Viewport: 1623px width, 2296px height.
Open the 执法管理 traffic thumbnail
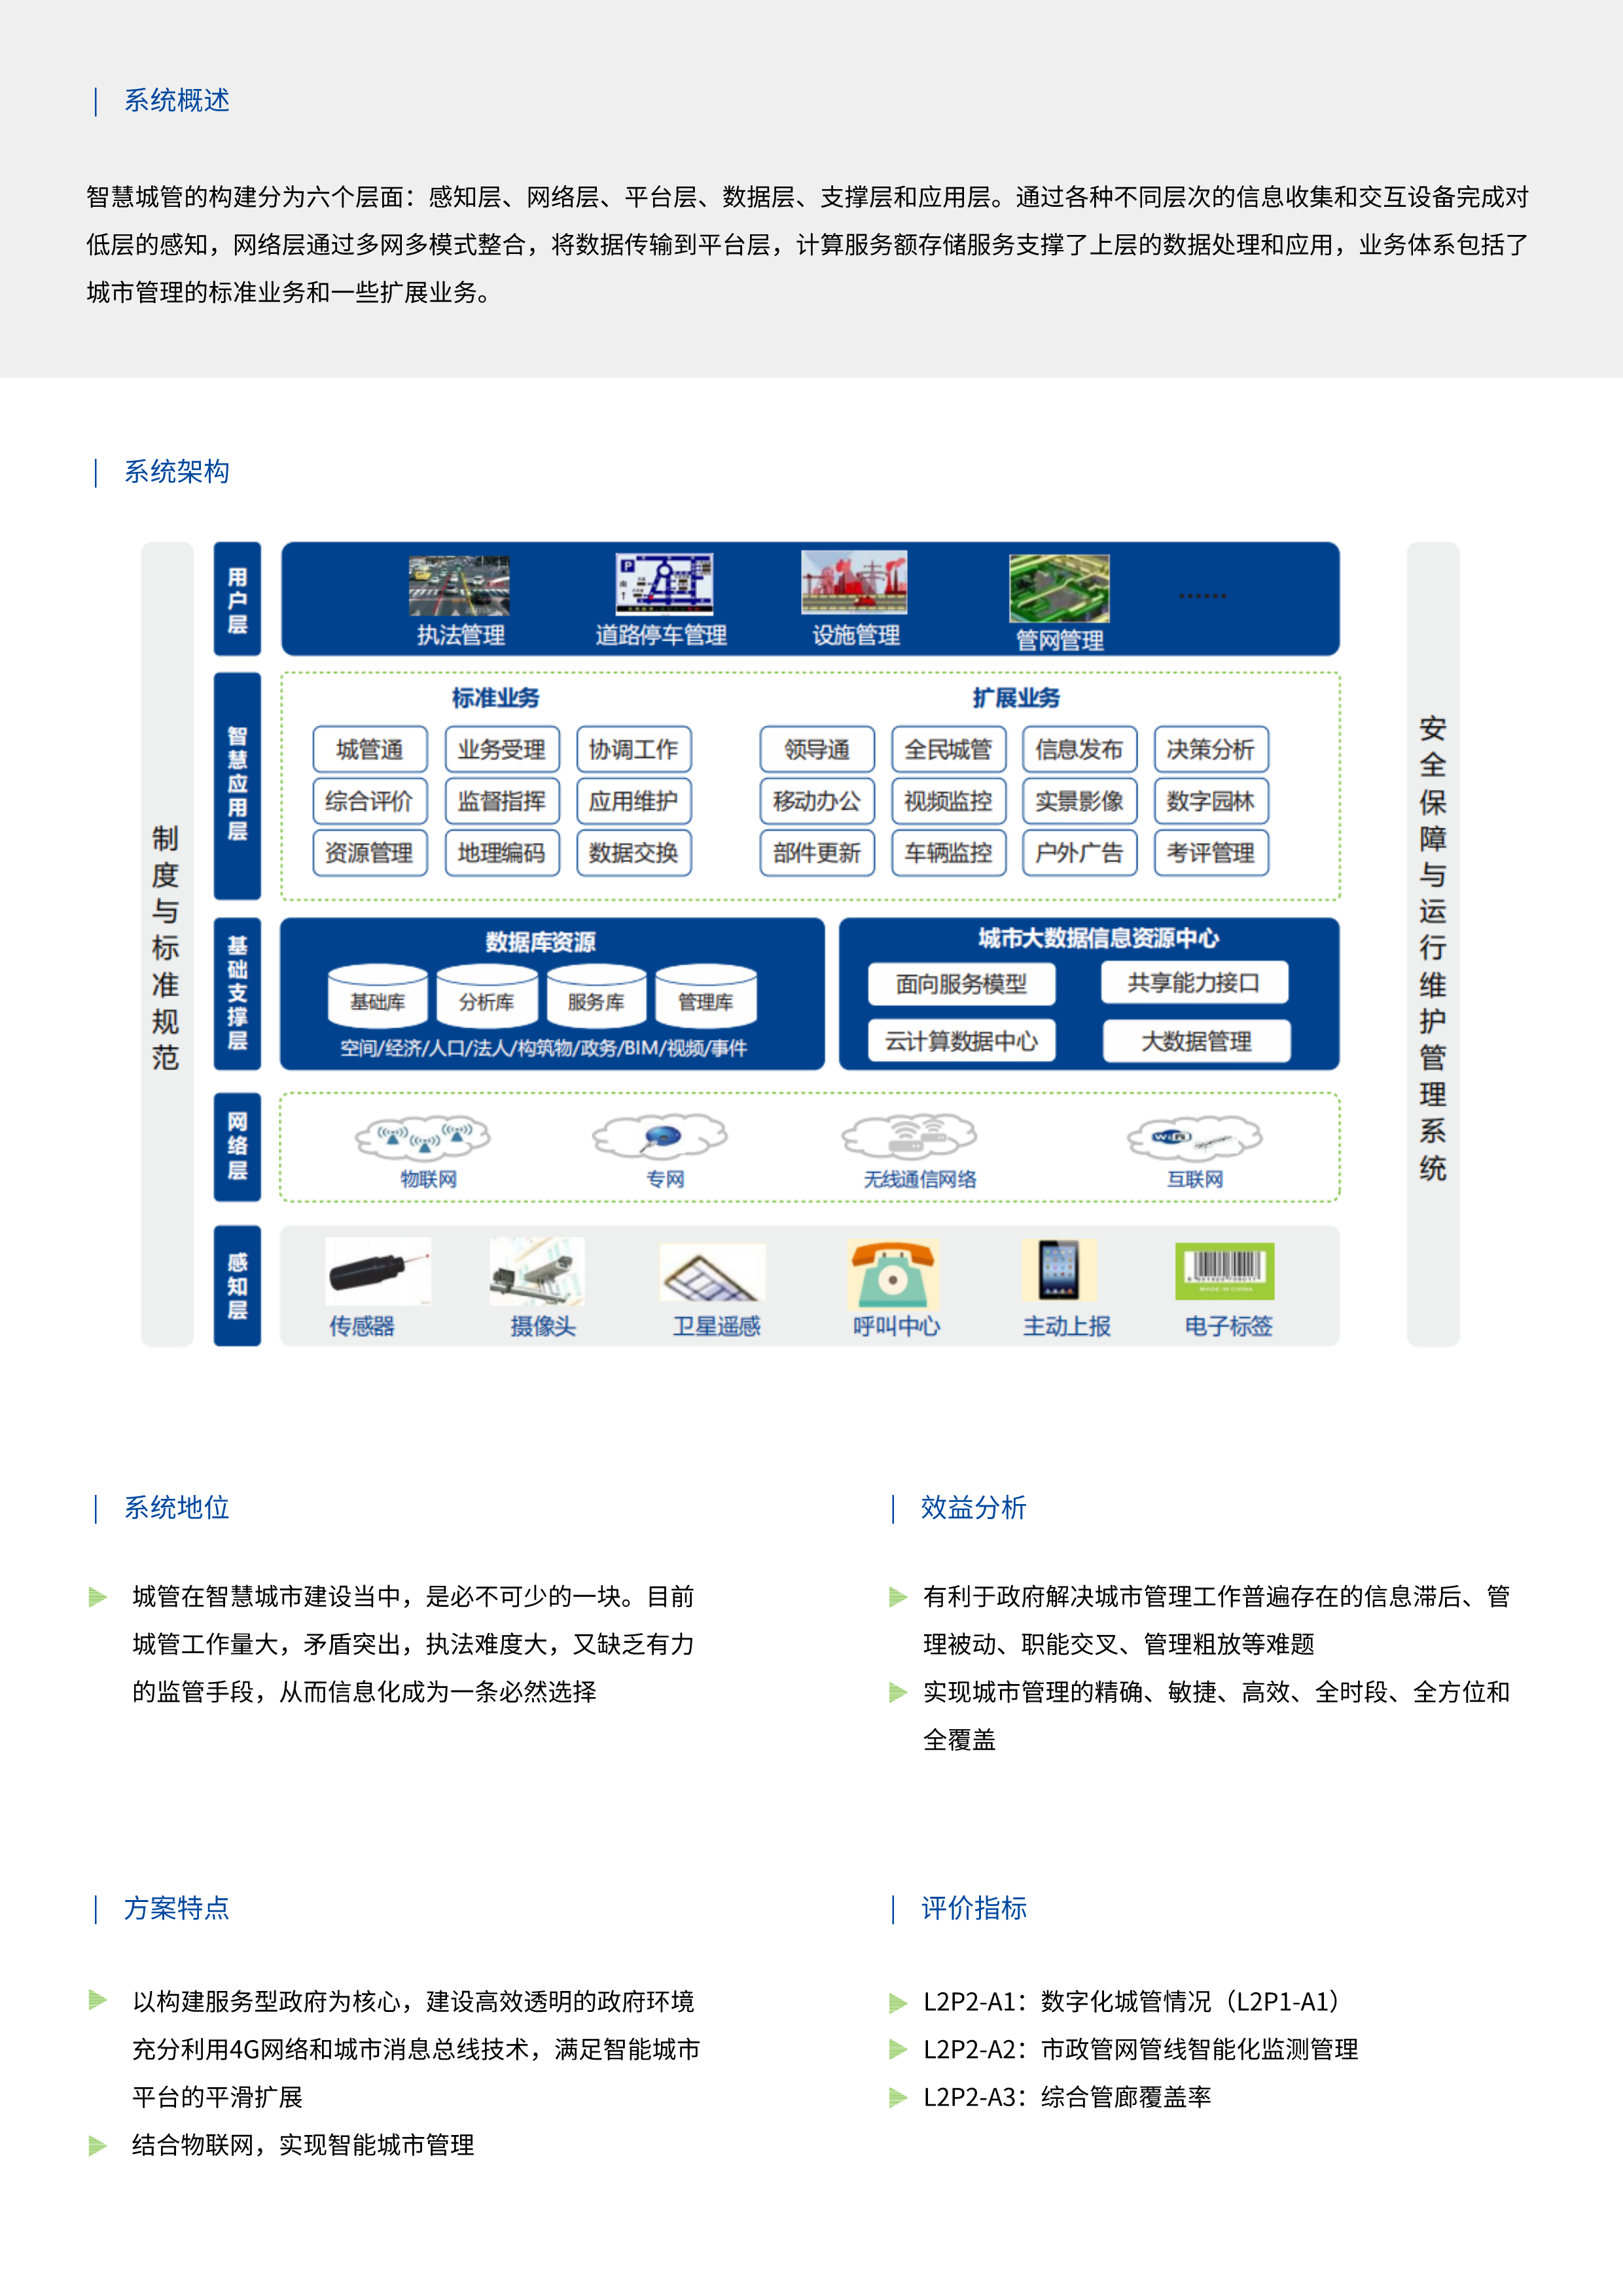pos(459,585)
